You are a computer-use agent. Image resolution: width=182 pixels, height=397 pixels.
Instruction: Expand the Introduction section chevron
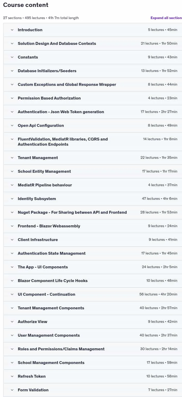pyautogui.click(x=12, y=30)
